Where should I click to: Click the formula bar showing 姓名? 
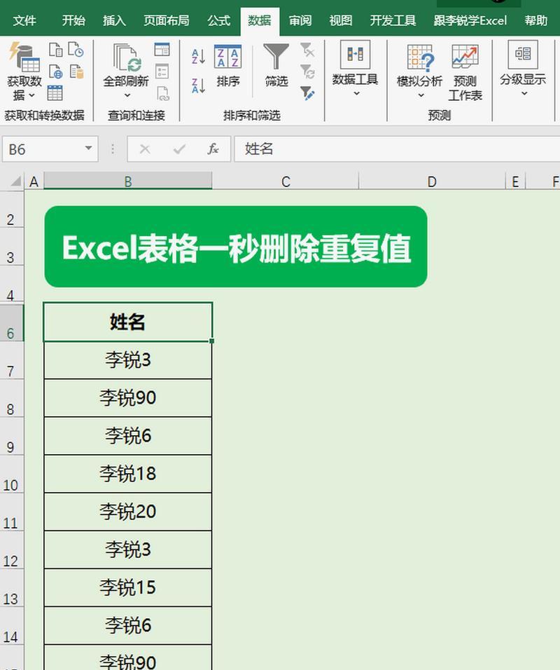[x=397, y=149]
